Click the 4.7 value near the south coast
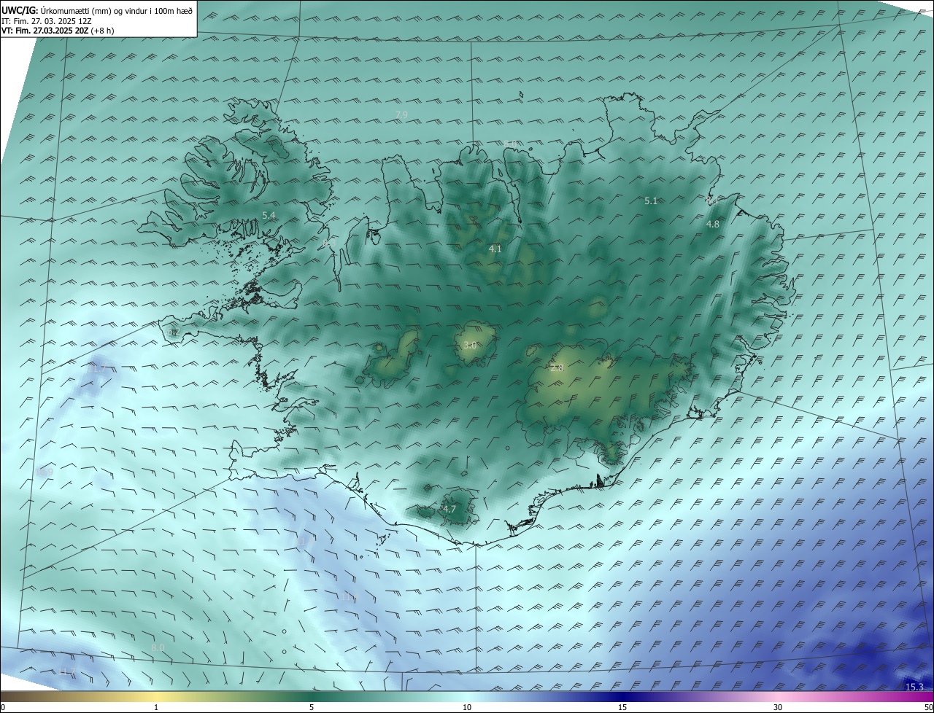This screenshot has width=934, height=713. tap(449, 509)
